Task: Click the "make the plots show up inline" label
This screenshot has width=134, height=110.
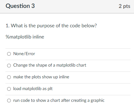Action: [41, 77]
